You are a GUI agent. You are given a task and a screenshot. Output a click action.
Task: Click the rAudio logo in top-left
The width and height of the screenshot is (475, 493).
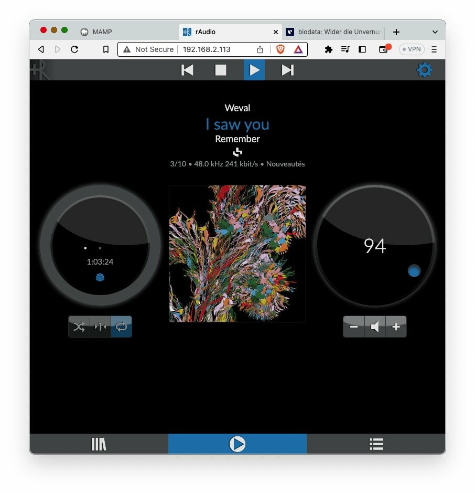40,70
